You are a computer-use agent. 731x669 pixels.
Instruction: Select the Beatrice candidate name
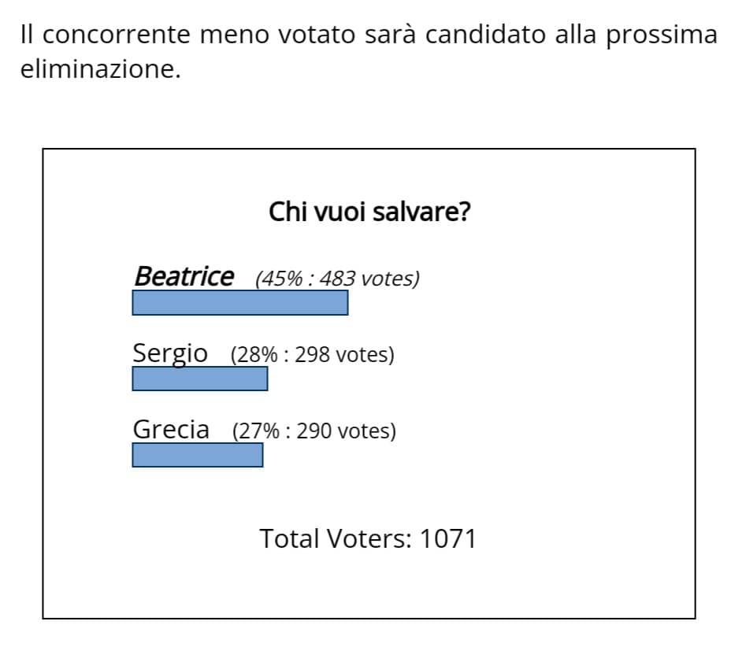184,276
